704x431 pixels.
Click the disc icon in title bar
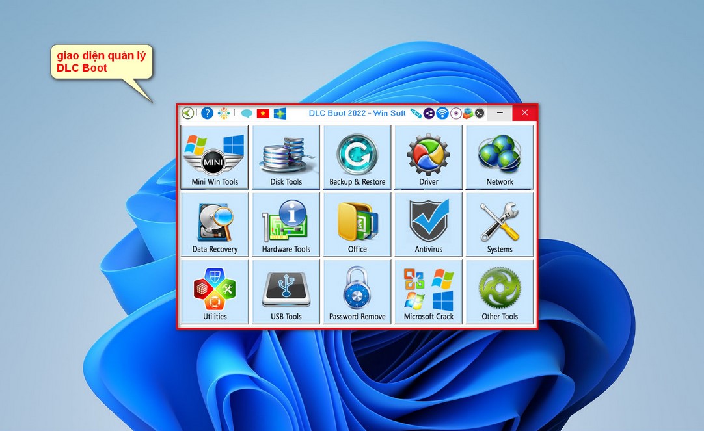point(455,114)
